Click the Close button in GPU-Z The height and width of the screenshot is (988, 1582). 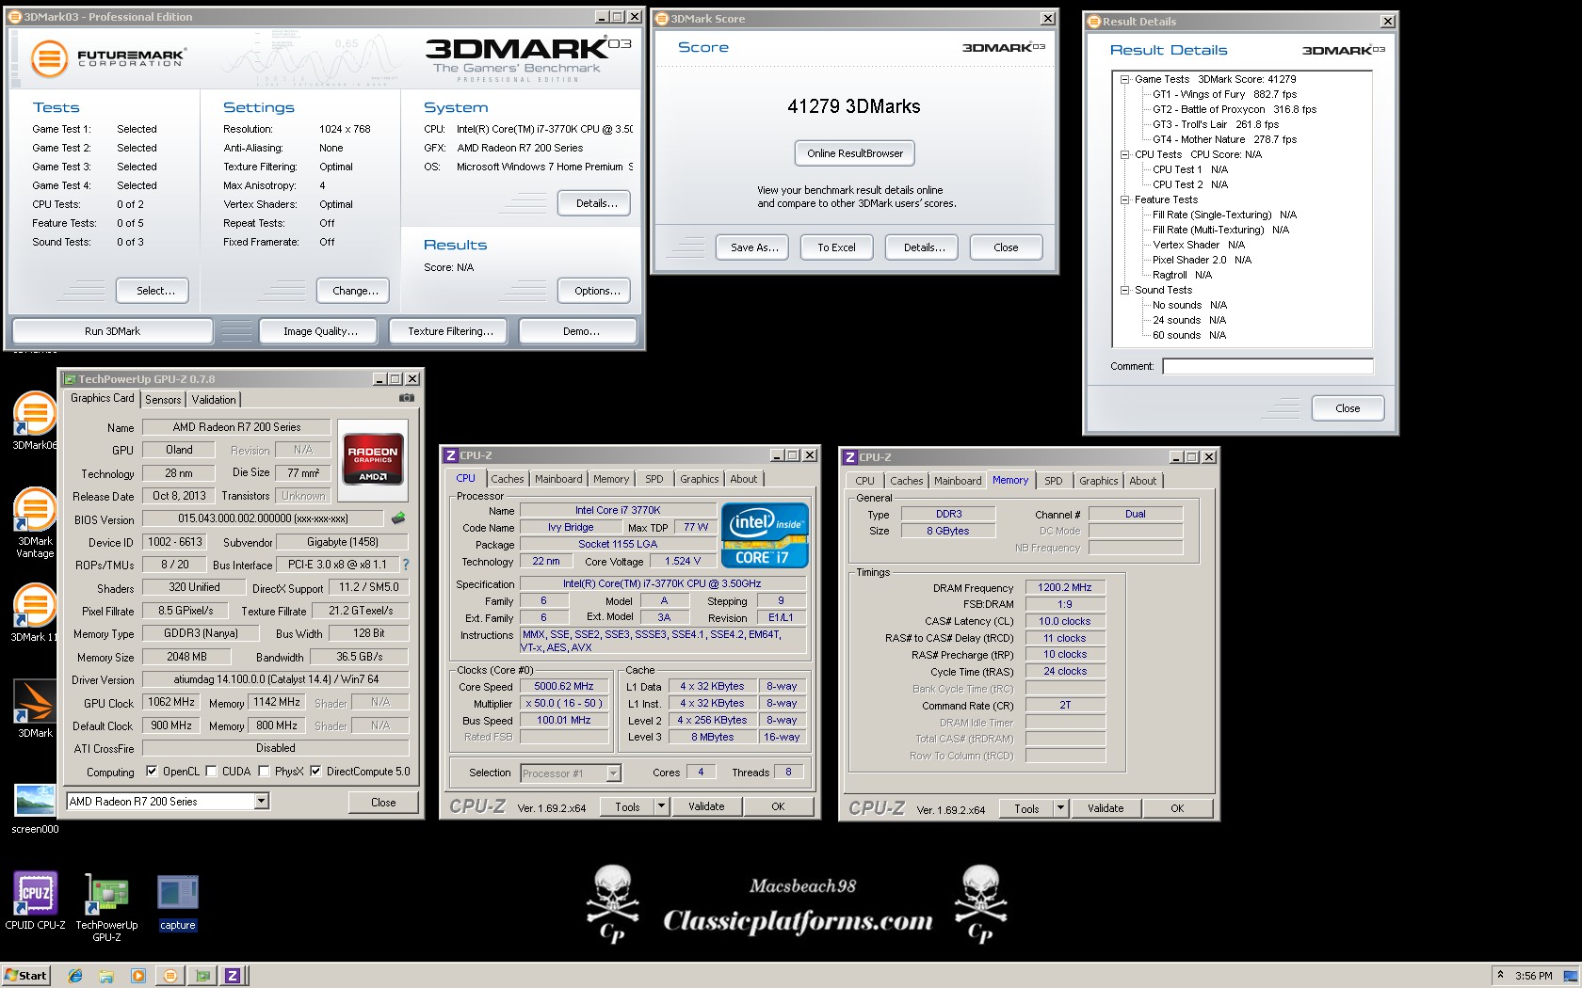383,803
